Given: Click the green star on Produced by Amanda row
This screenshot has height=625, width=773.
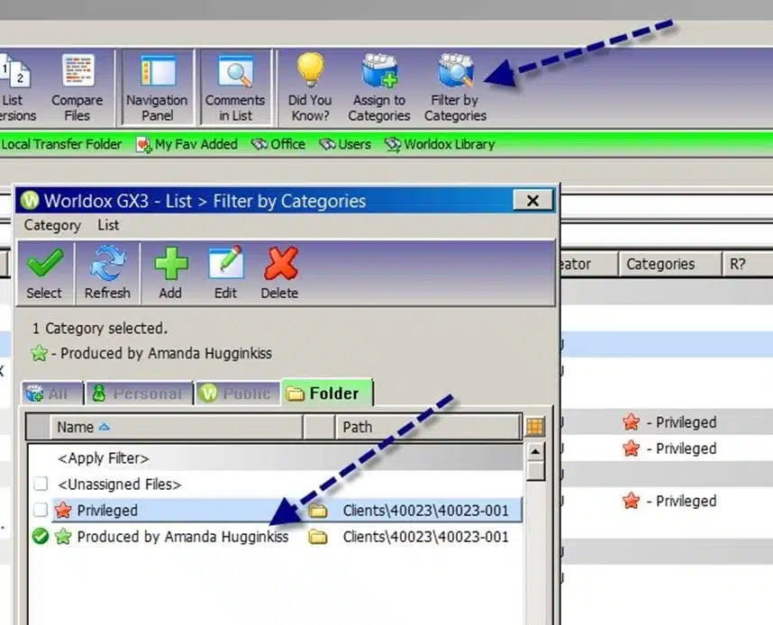Looking at the screenshot, I should tap(63, 536).
